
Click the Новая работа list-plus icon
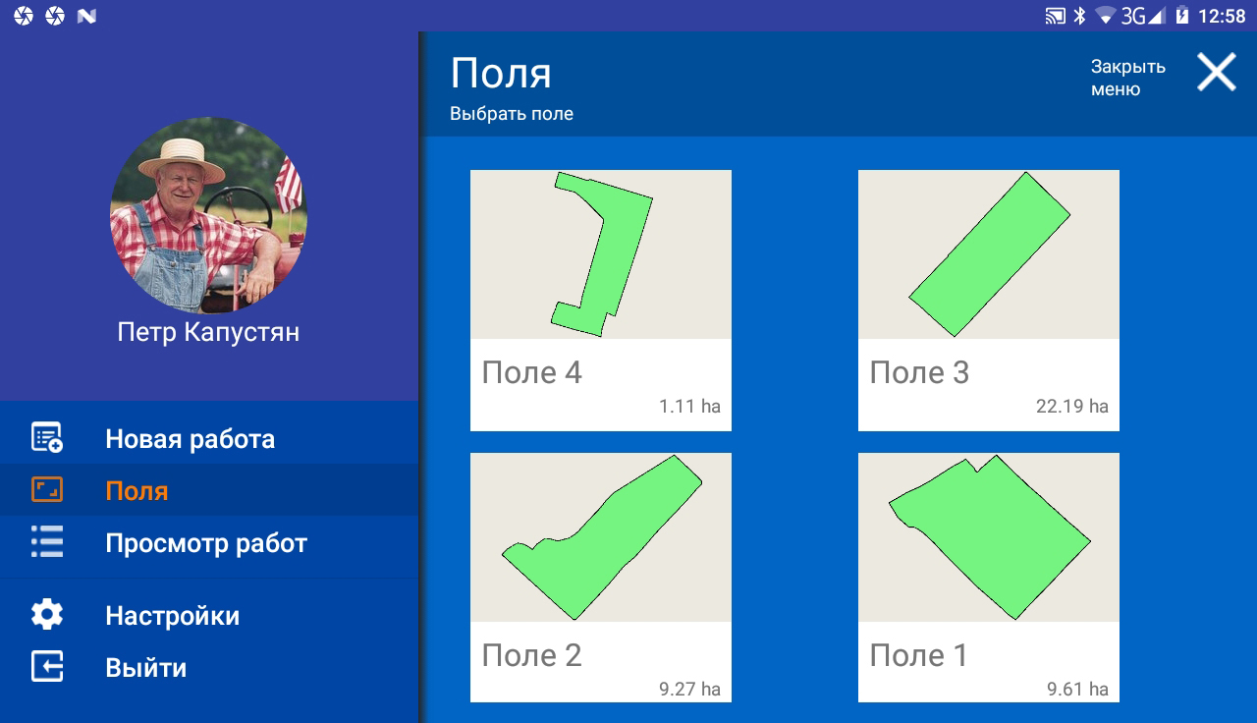click(47, 438)
